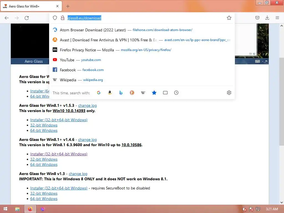Screen dimensions: 284x213
Task: Open the Downloads panel
Action: (267, 18)
